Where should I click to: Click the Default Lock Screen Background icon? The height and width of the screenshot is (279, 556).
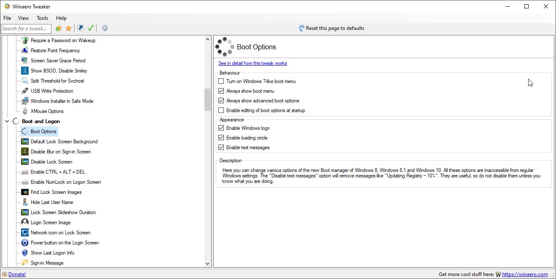[x=25, y=142]
